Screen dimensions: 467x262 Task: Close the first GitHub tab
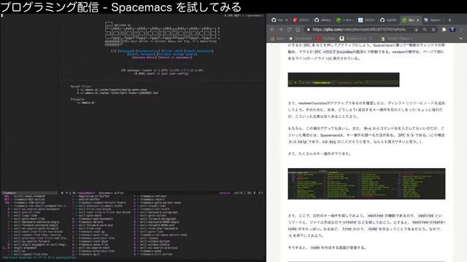(x=287, y=20)
